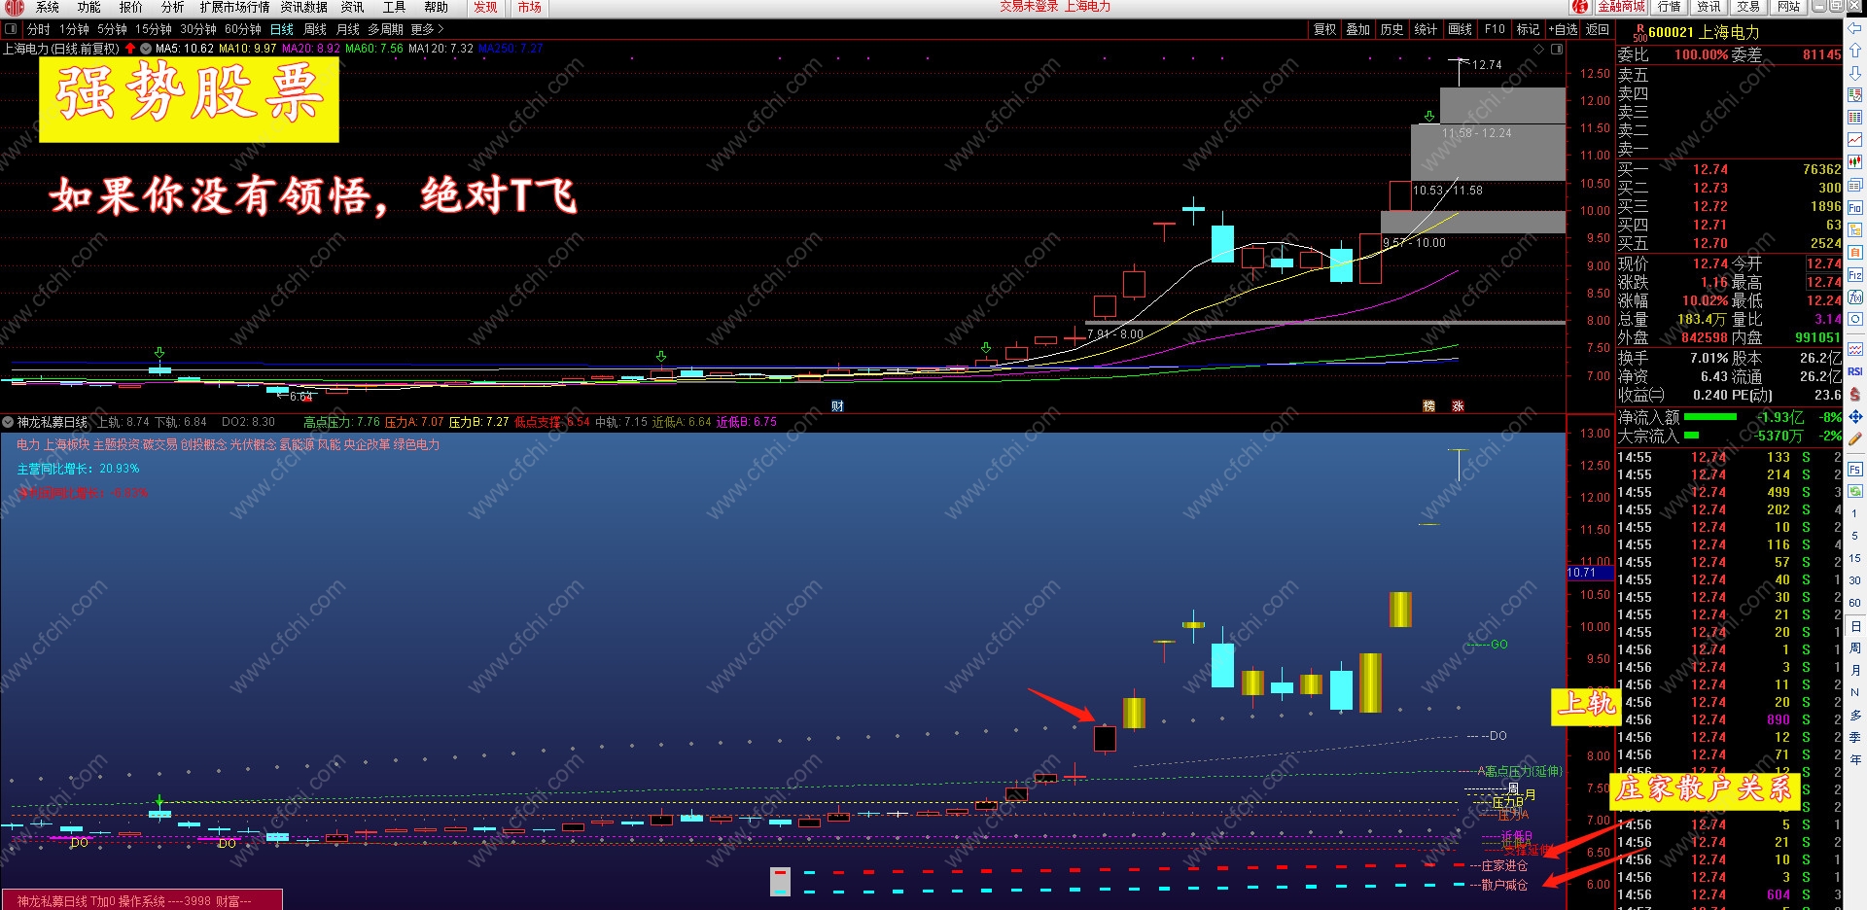Image resolution: width=1867 pixels, height=910 pixels.
Task: Open the 统计 statistics option
Action: coord(1426,29)
